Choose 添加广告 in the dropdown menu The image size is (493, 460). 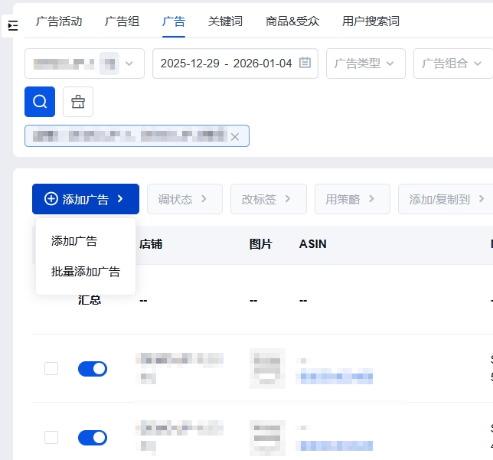(74, 241)
